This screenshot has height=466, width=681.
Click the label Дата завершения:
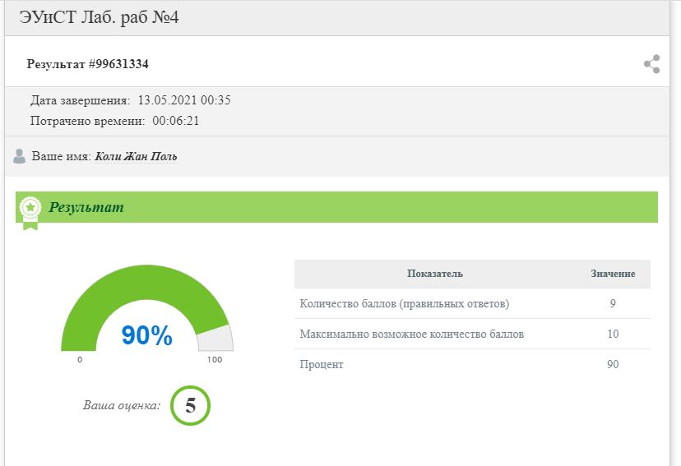[81, 100]
